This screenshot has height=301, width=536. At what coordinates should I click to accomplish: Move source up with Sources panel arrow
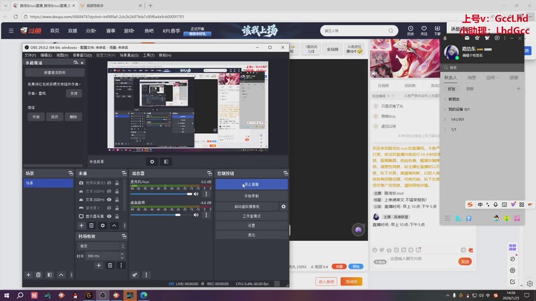[x=114, y=225]
